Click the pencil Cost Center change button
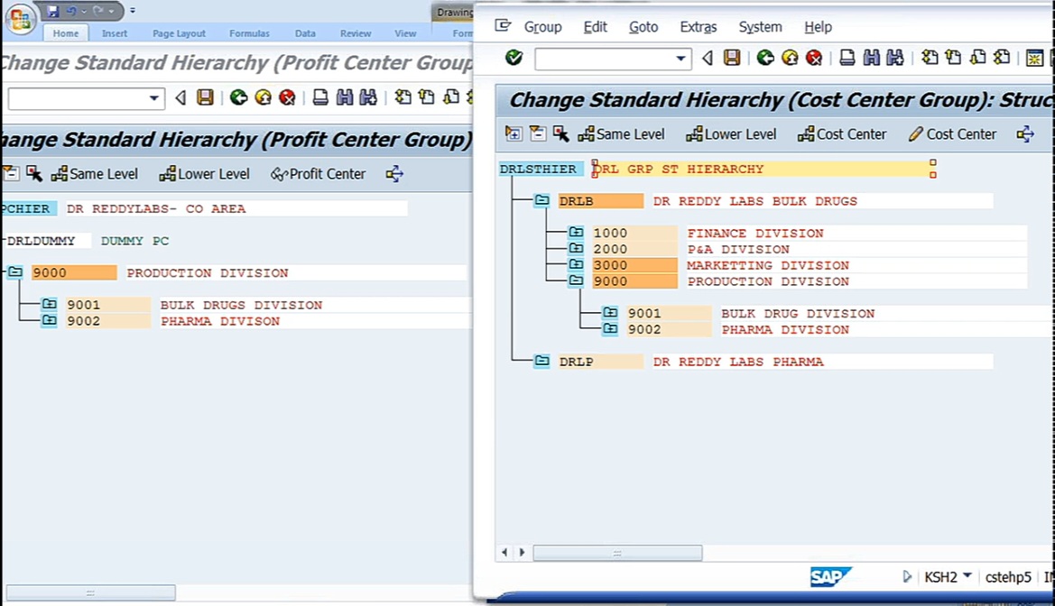This screenshot has width=1055, height=606. 952,133
